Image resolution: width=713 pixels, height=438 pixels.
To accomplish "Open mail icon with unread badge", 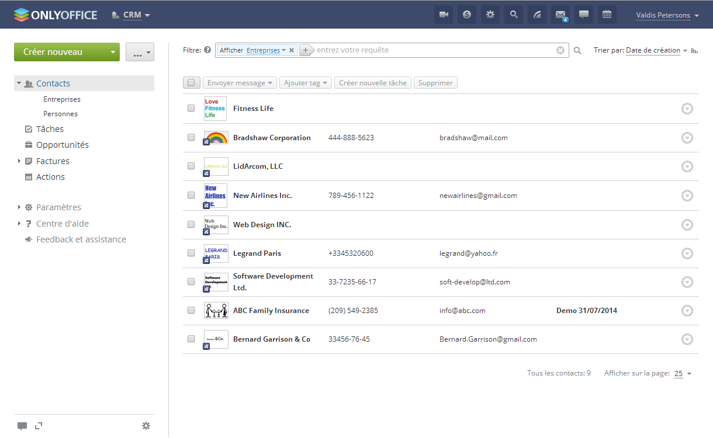I will (x=560, y=15).
